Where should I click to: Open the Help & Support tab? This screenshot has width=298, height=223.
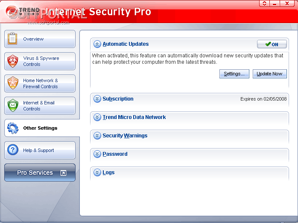(40, 150)
